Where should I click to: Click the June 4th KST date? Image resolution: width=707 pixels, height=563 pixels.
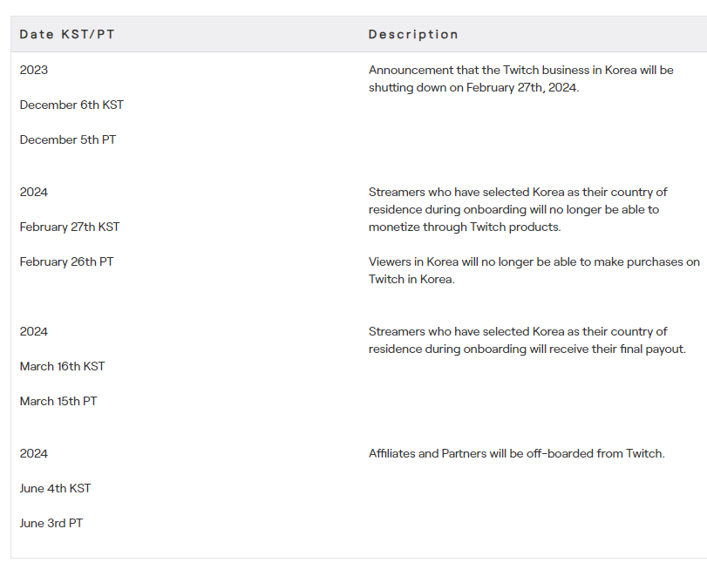[x=55, y=488]
